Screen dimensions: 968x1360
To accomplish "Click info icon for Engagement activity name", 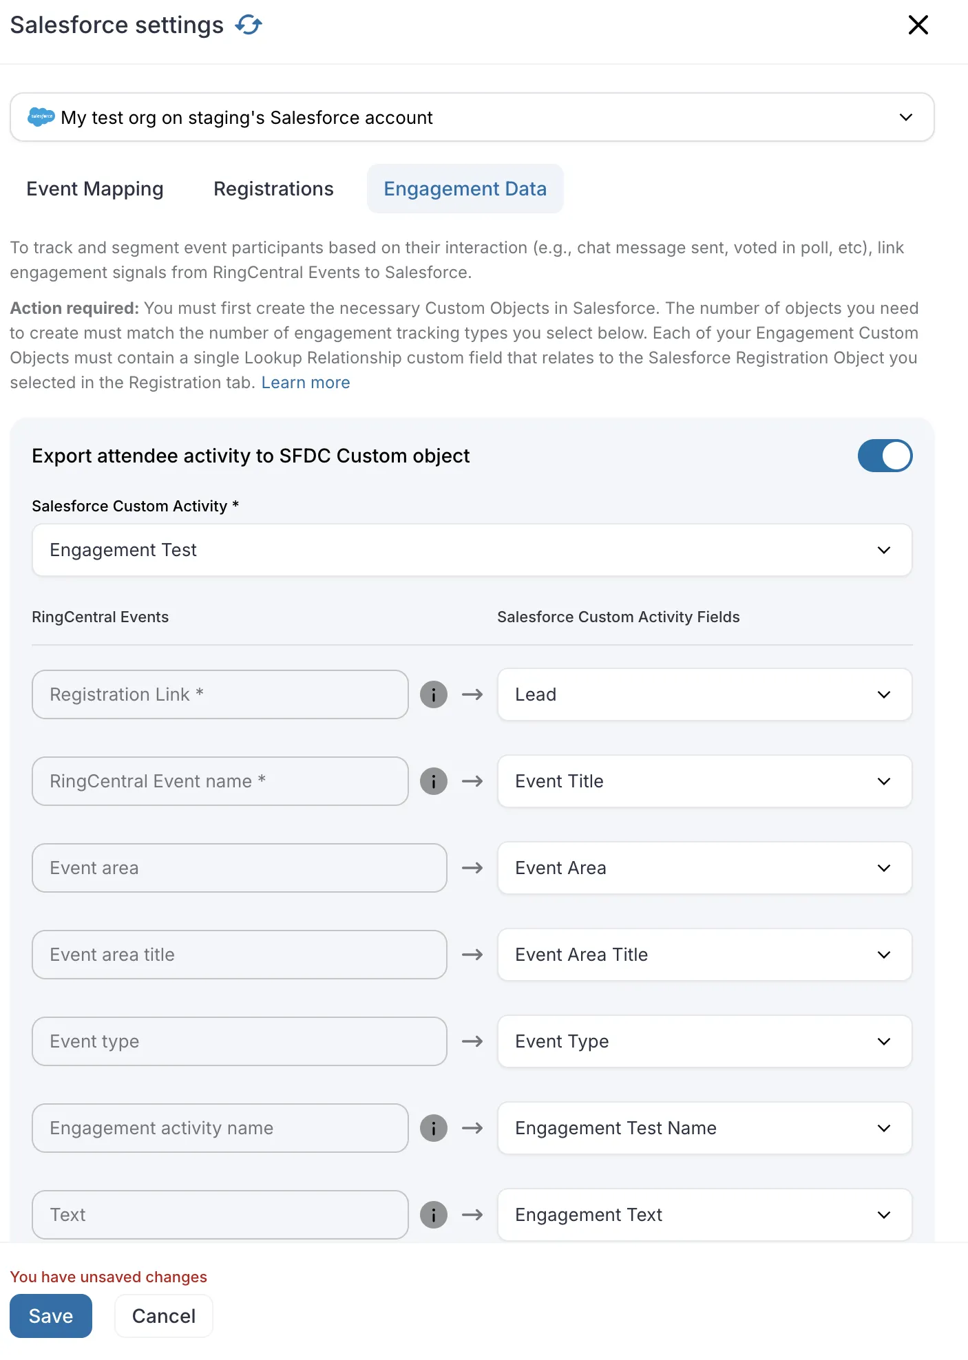I will click(434, 1128).
